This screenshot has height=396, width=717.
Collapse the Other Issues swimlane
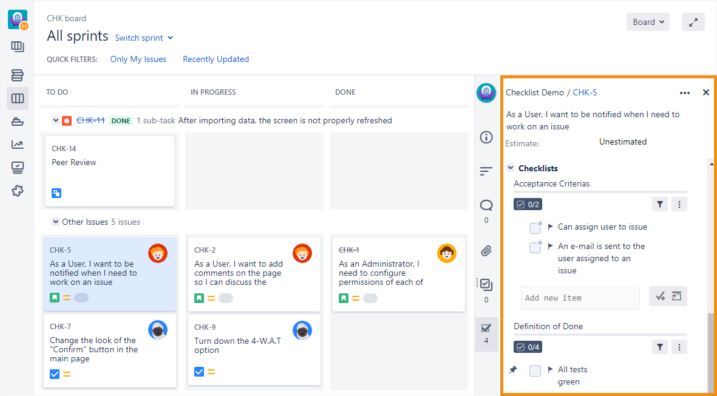pyautogui.click(x=56, y=222)
